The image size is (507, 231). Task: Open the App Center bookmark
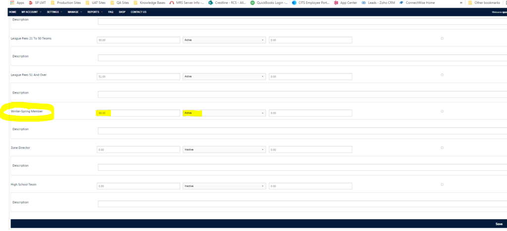pyautogui.click(x=346, y=3)
